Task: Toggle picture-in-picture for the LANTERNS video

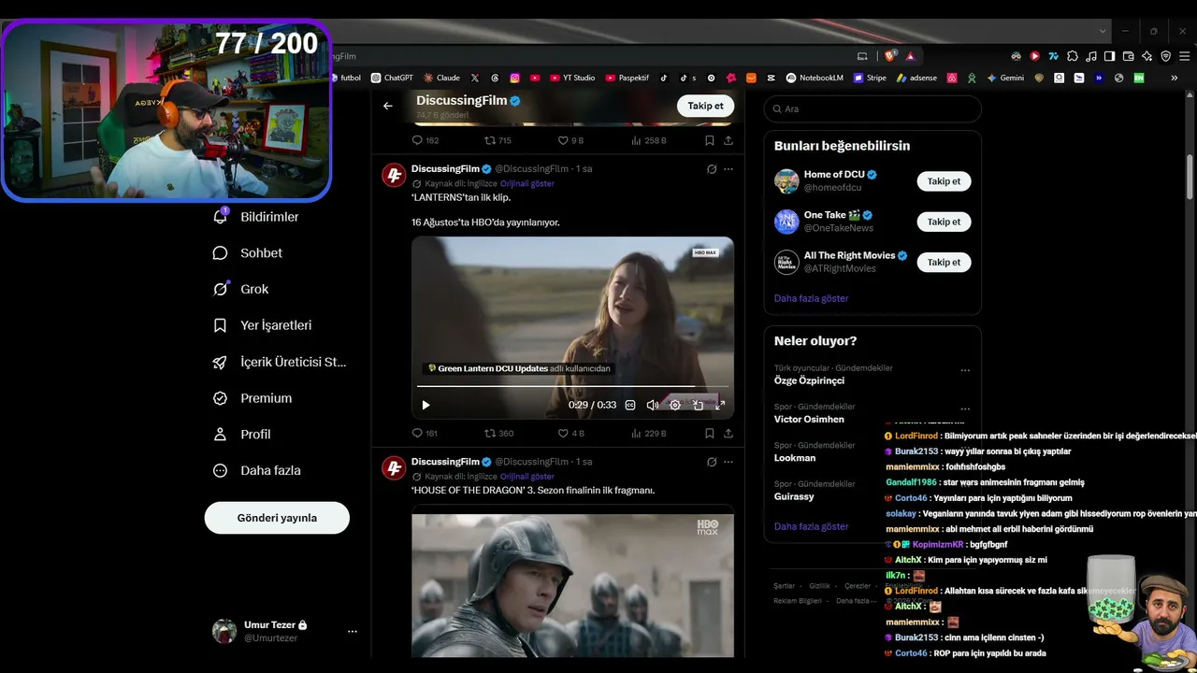Action: tap(698, 405)
